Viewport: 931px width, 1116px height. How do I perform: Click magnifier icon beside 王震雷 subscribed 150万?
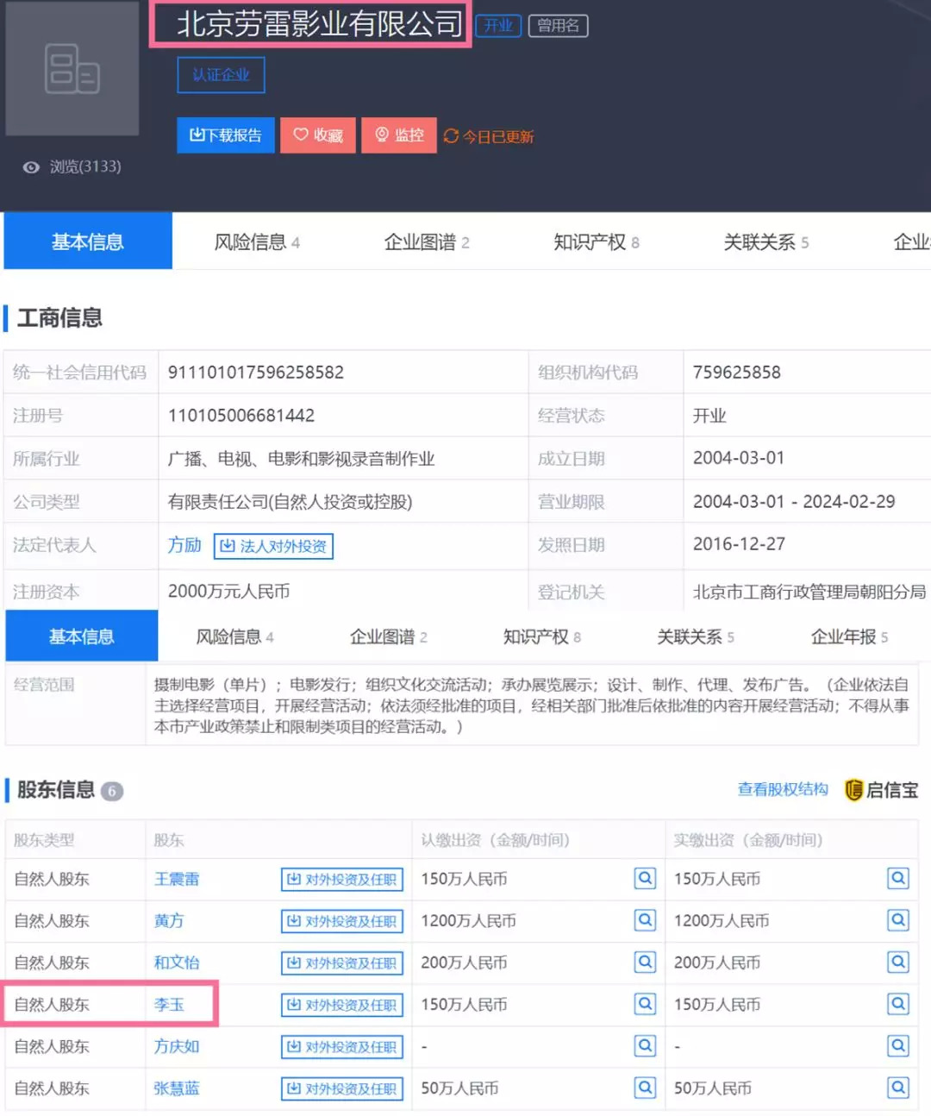coord(645,879)
